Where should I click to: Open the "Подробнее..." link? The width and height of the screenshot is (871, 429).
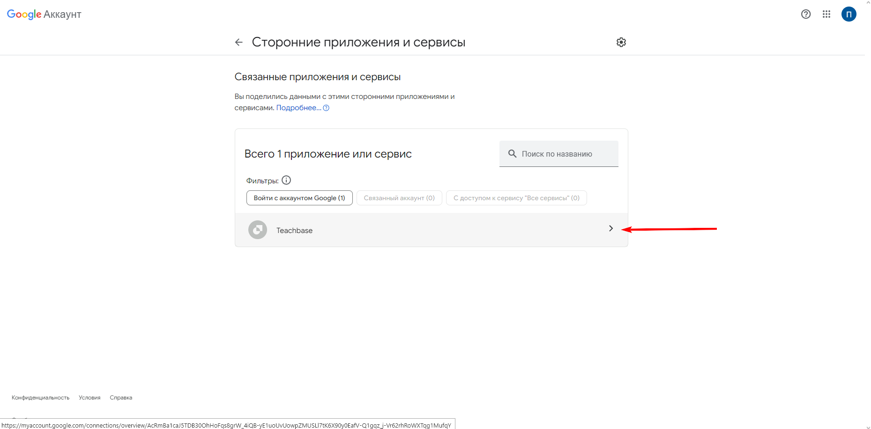[299, 108]
